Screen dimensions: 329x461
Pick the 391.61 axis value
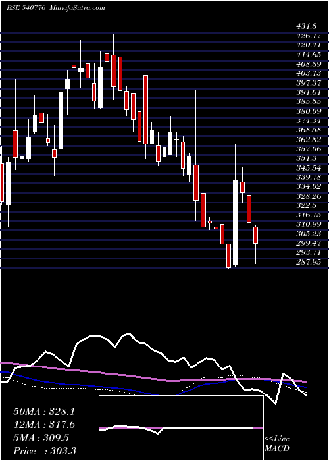coord(308,92)
